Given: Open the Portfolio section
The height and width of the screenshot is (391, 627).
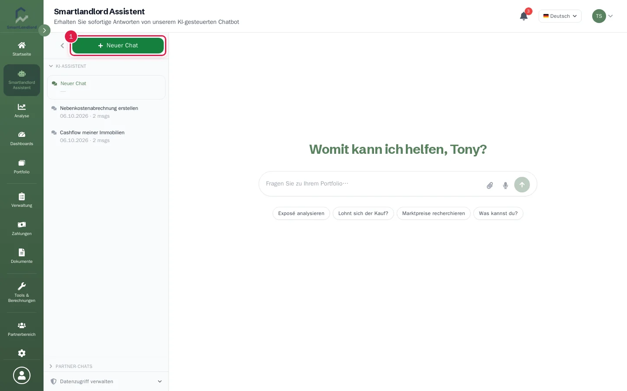Looking at the screenshot, I should coord(22,166).
